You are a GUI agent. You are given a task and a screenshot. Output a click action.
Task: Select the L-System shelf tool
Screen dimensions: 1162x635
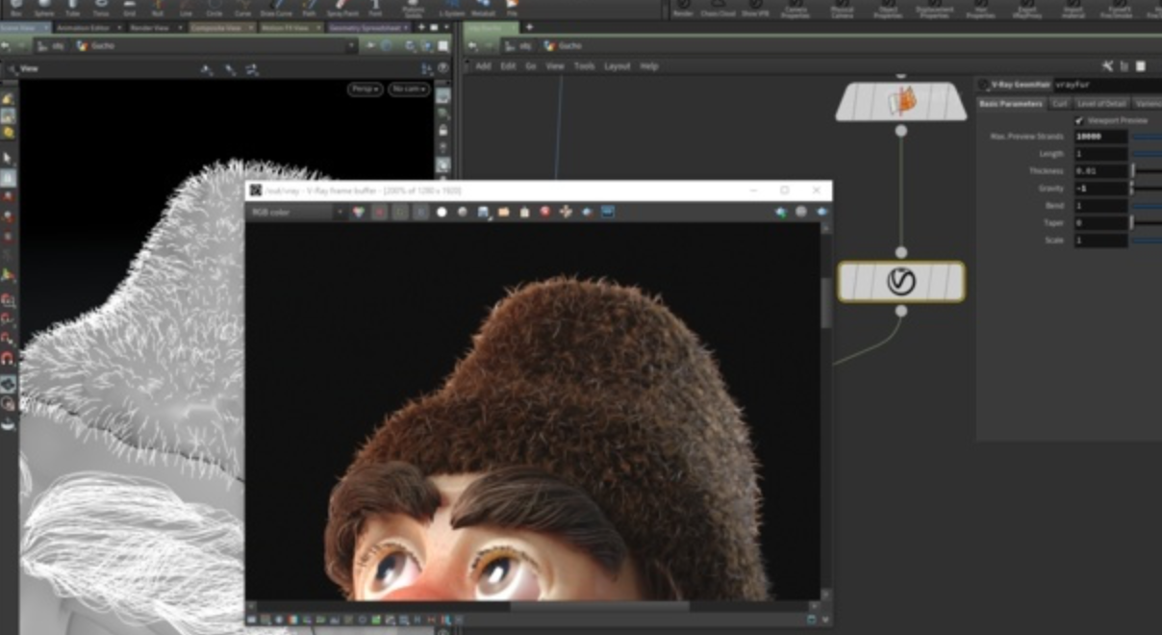(450, 8)
